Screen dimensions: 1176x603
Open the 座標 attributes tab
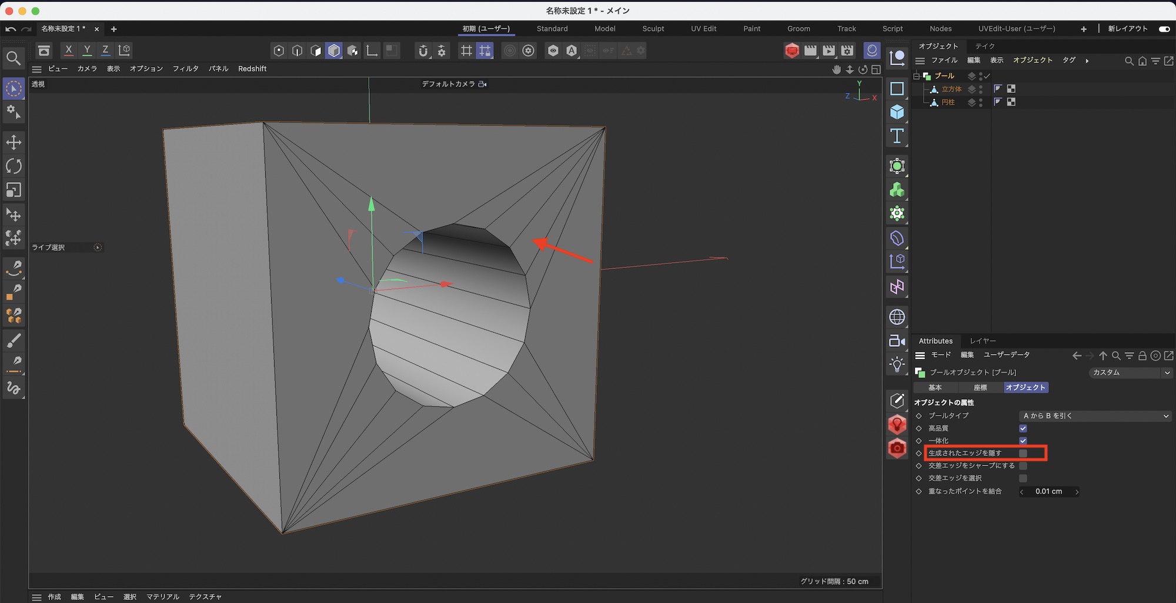point(980,388)
